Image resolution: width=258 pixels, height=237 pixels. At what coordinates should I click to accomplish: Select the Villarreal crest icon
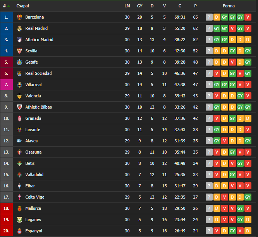[19, 85]
